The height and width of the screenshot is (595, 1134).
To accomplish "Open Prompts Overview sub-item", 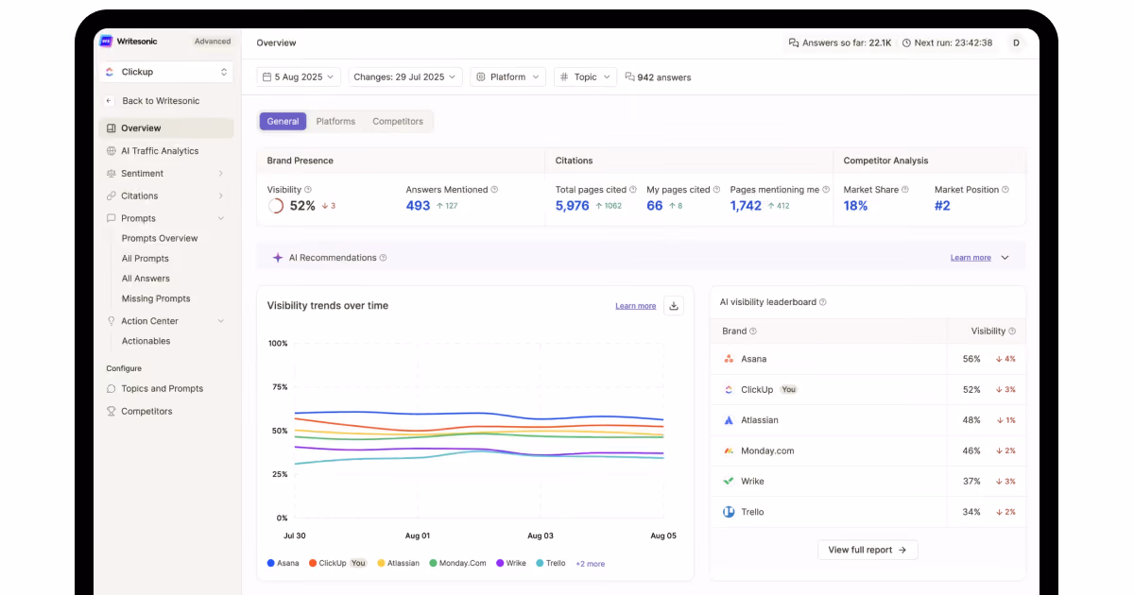I will 160,239.
